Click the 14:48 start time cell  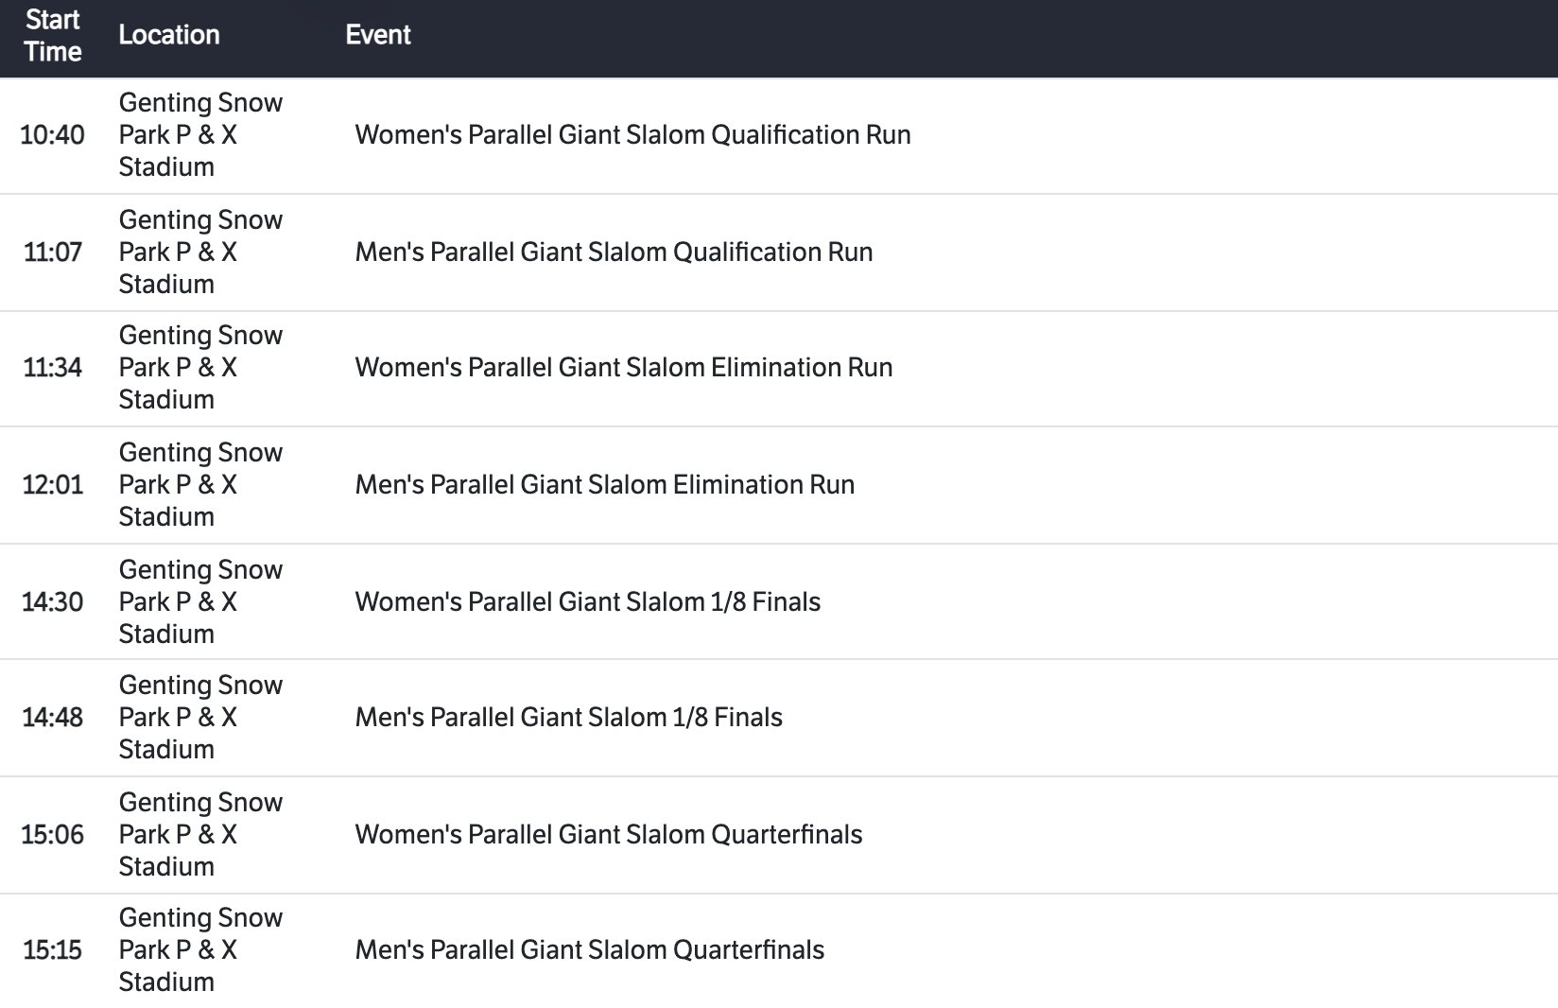[x=53, y=718]
